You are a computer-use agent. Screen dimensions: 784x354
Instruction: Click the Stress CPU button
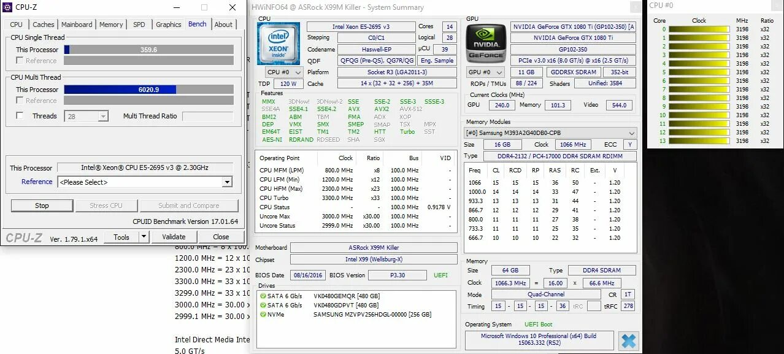106,206
